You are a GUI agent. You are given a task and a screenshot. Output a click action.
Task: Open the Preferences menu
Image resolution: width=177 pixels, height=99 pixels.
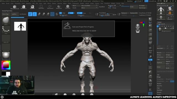76,3
